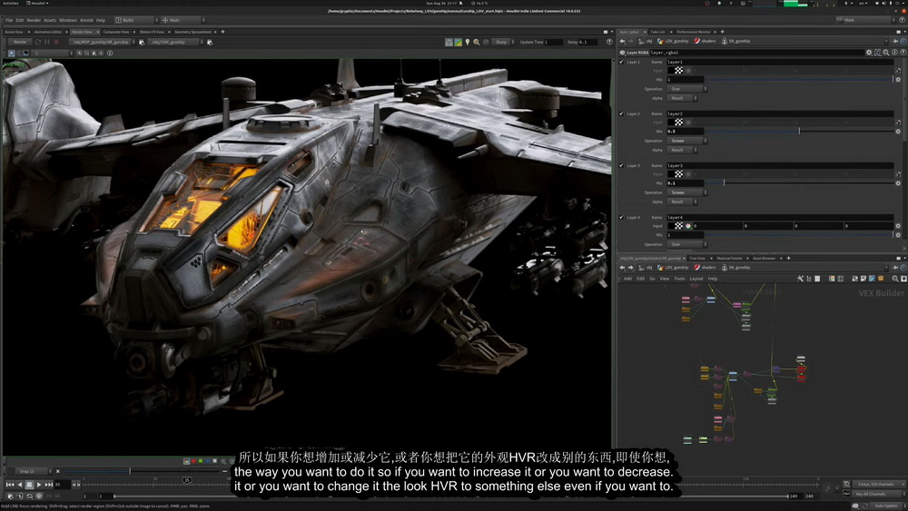This screenshot has width=908, height=511.
Task: Switch to Material Palette tab
Action: [x=729, y=258]
